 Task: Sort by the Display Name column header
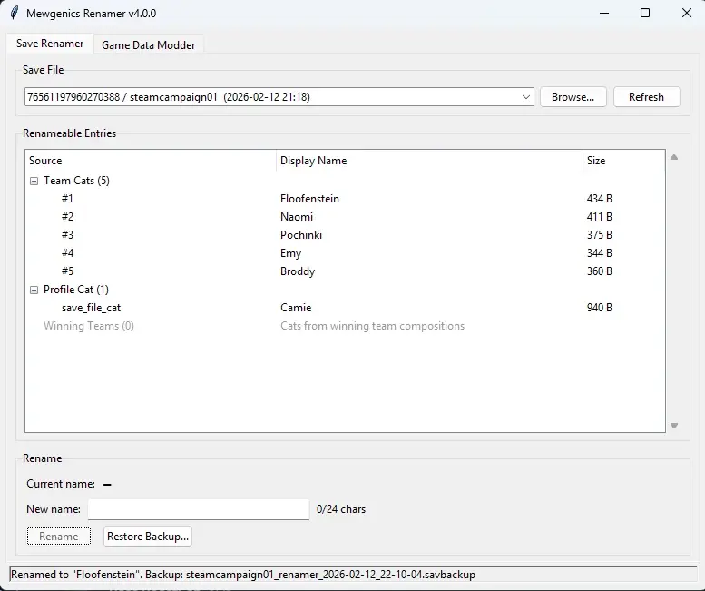coord(313,161)
